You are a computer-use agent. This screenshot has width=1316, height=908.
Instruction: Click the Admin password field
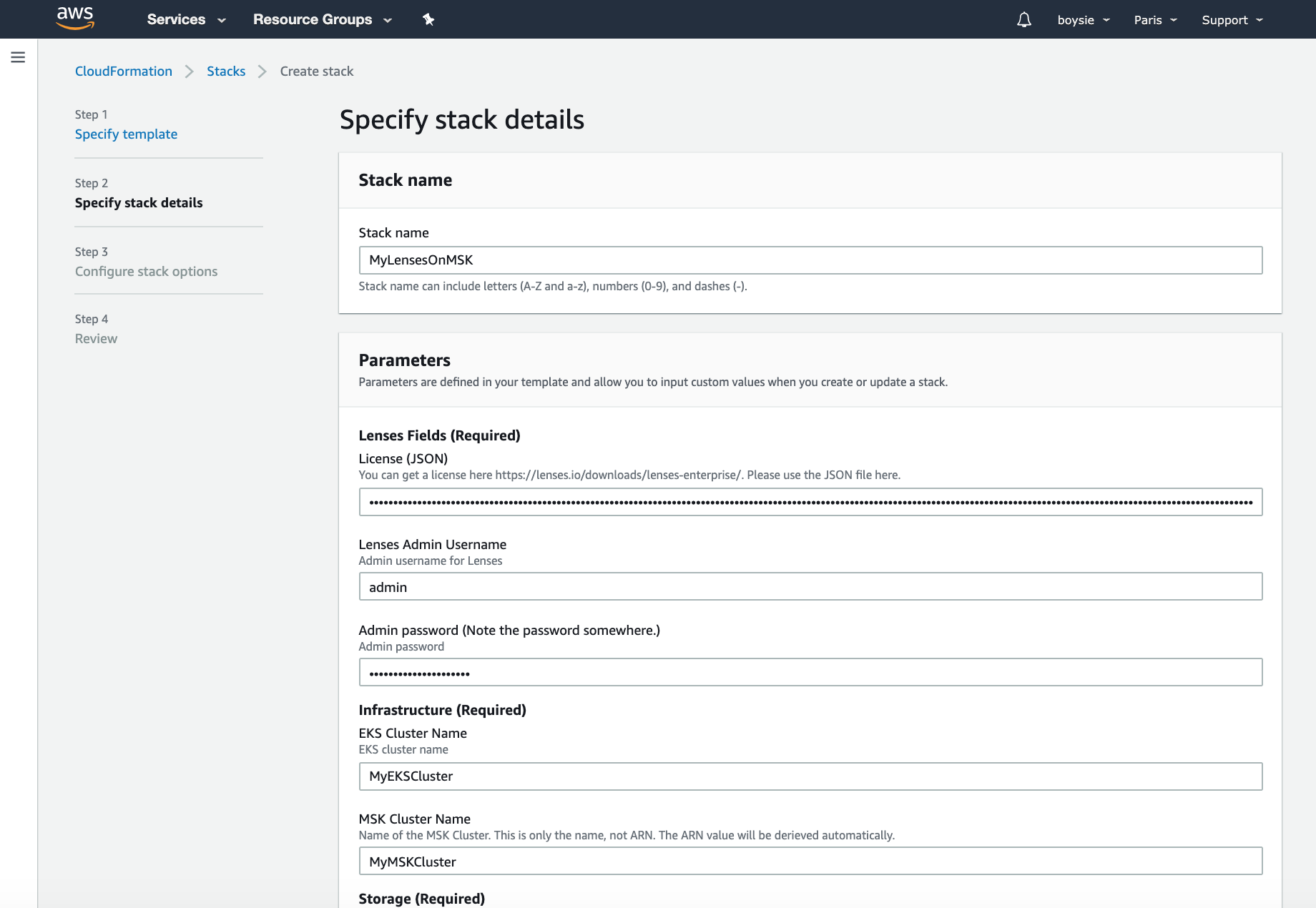point(810,672)
